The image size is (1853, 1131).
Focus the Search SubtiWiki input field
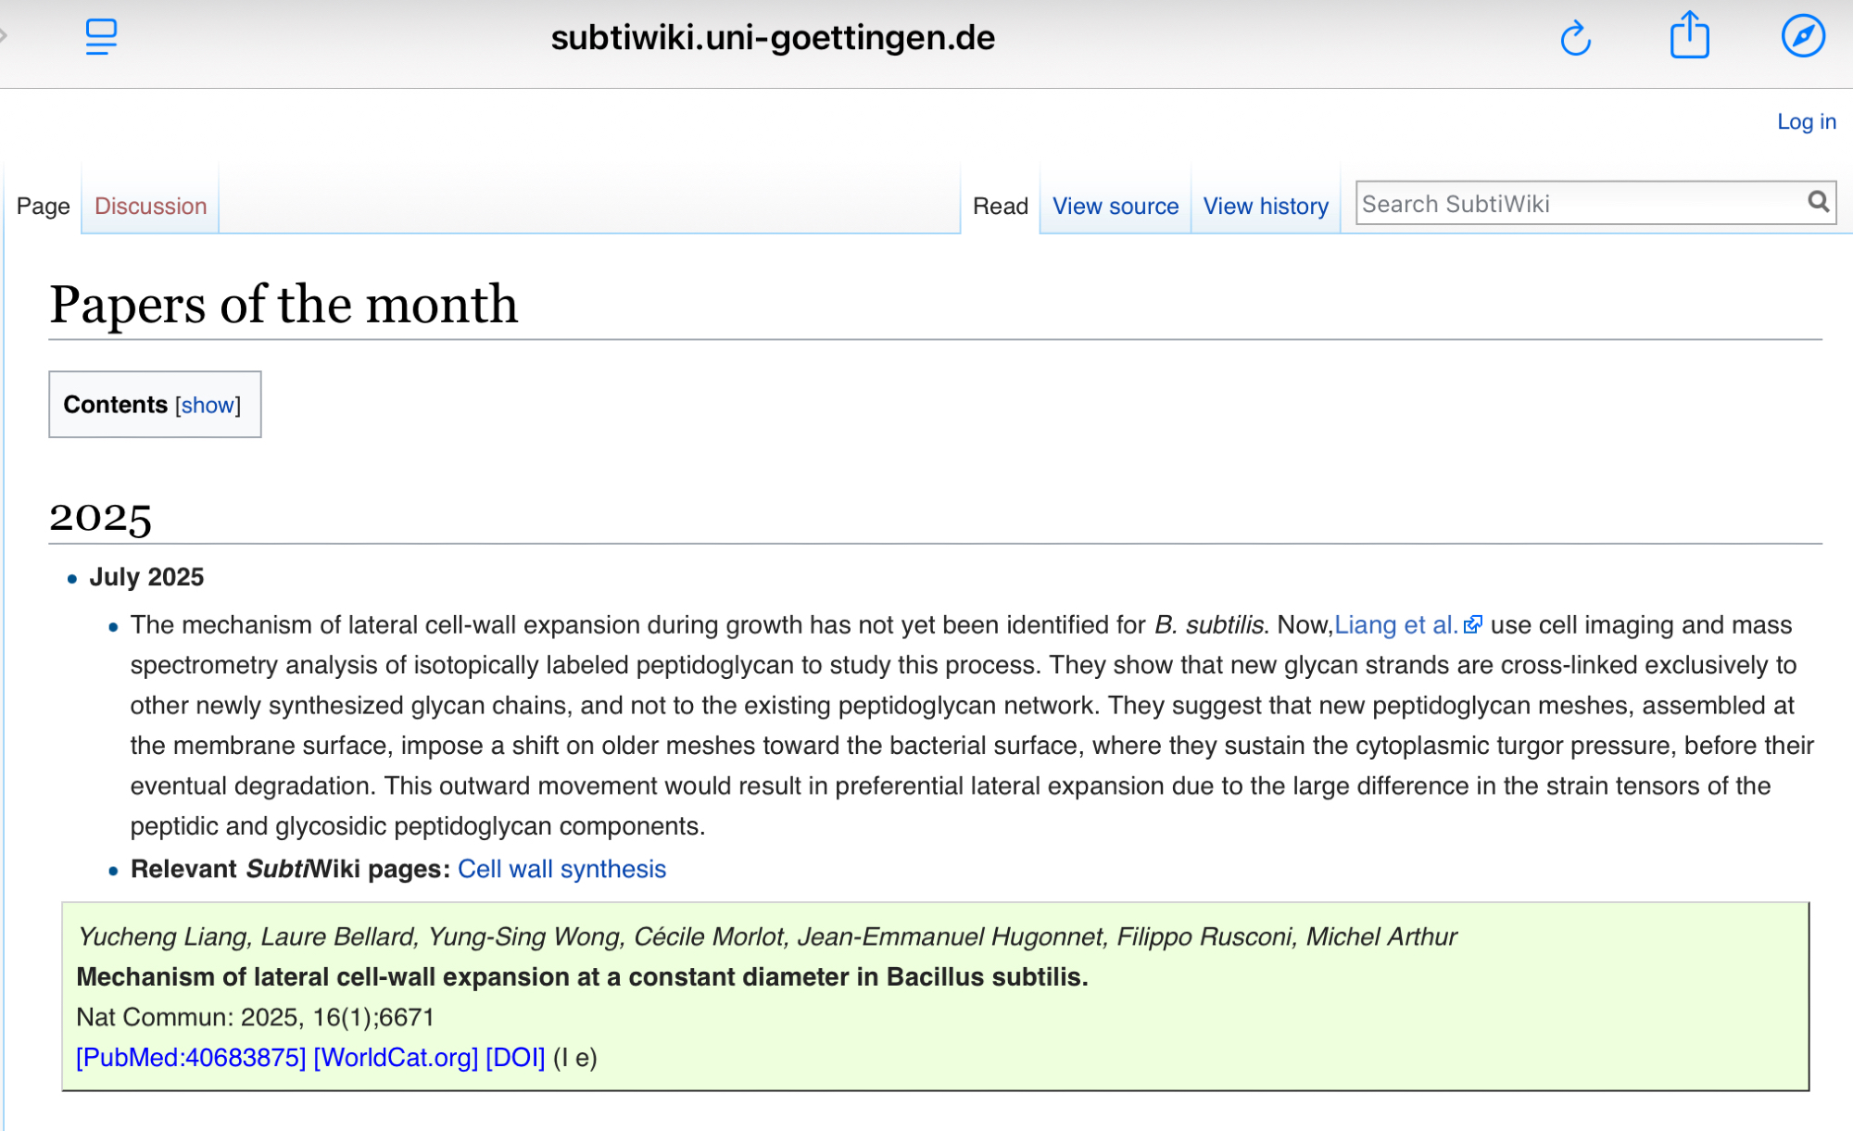click(1575, 204)
